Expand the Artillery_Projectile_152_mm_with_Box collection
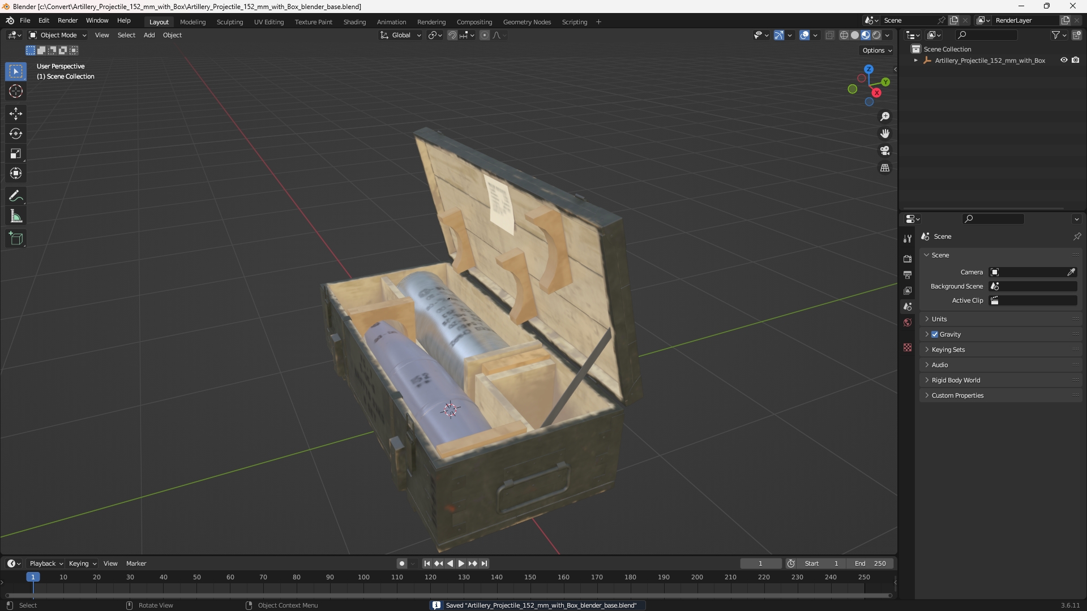This screenshot has height=611, width=1087. tap(915, 61)
